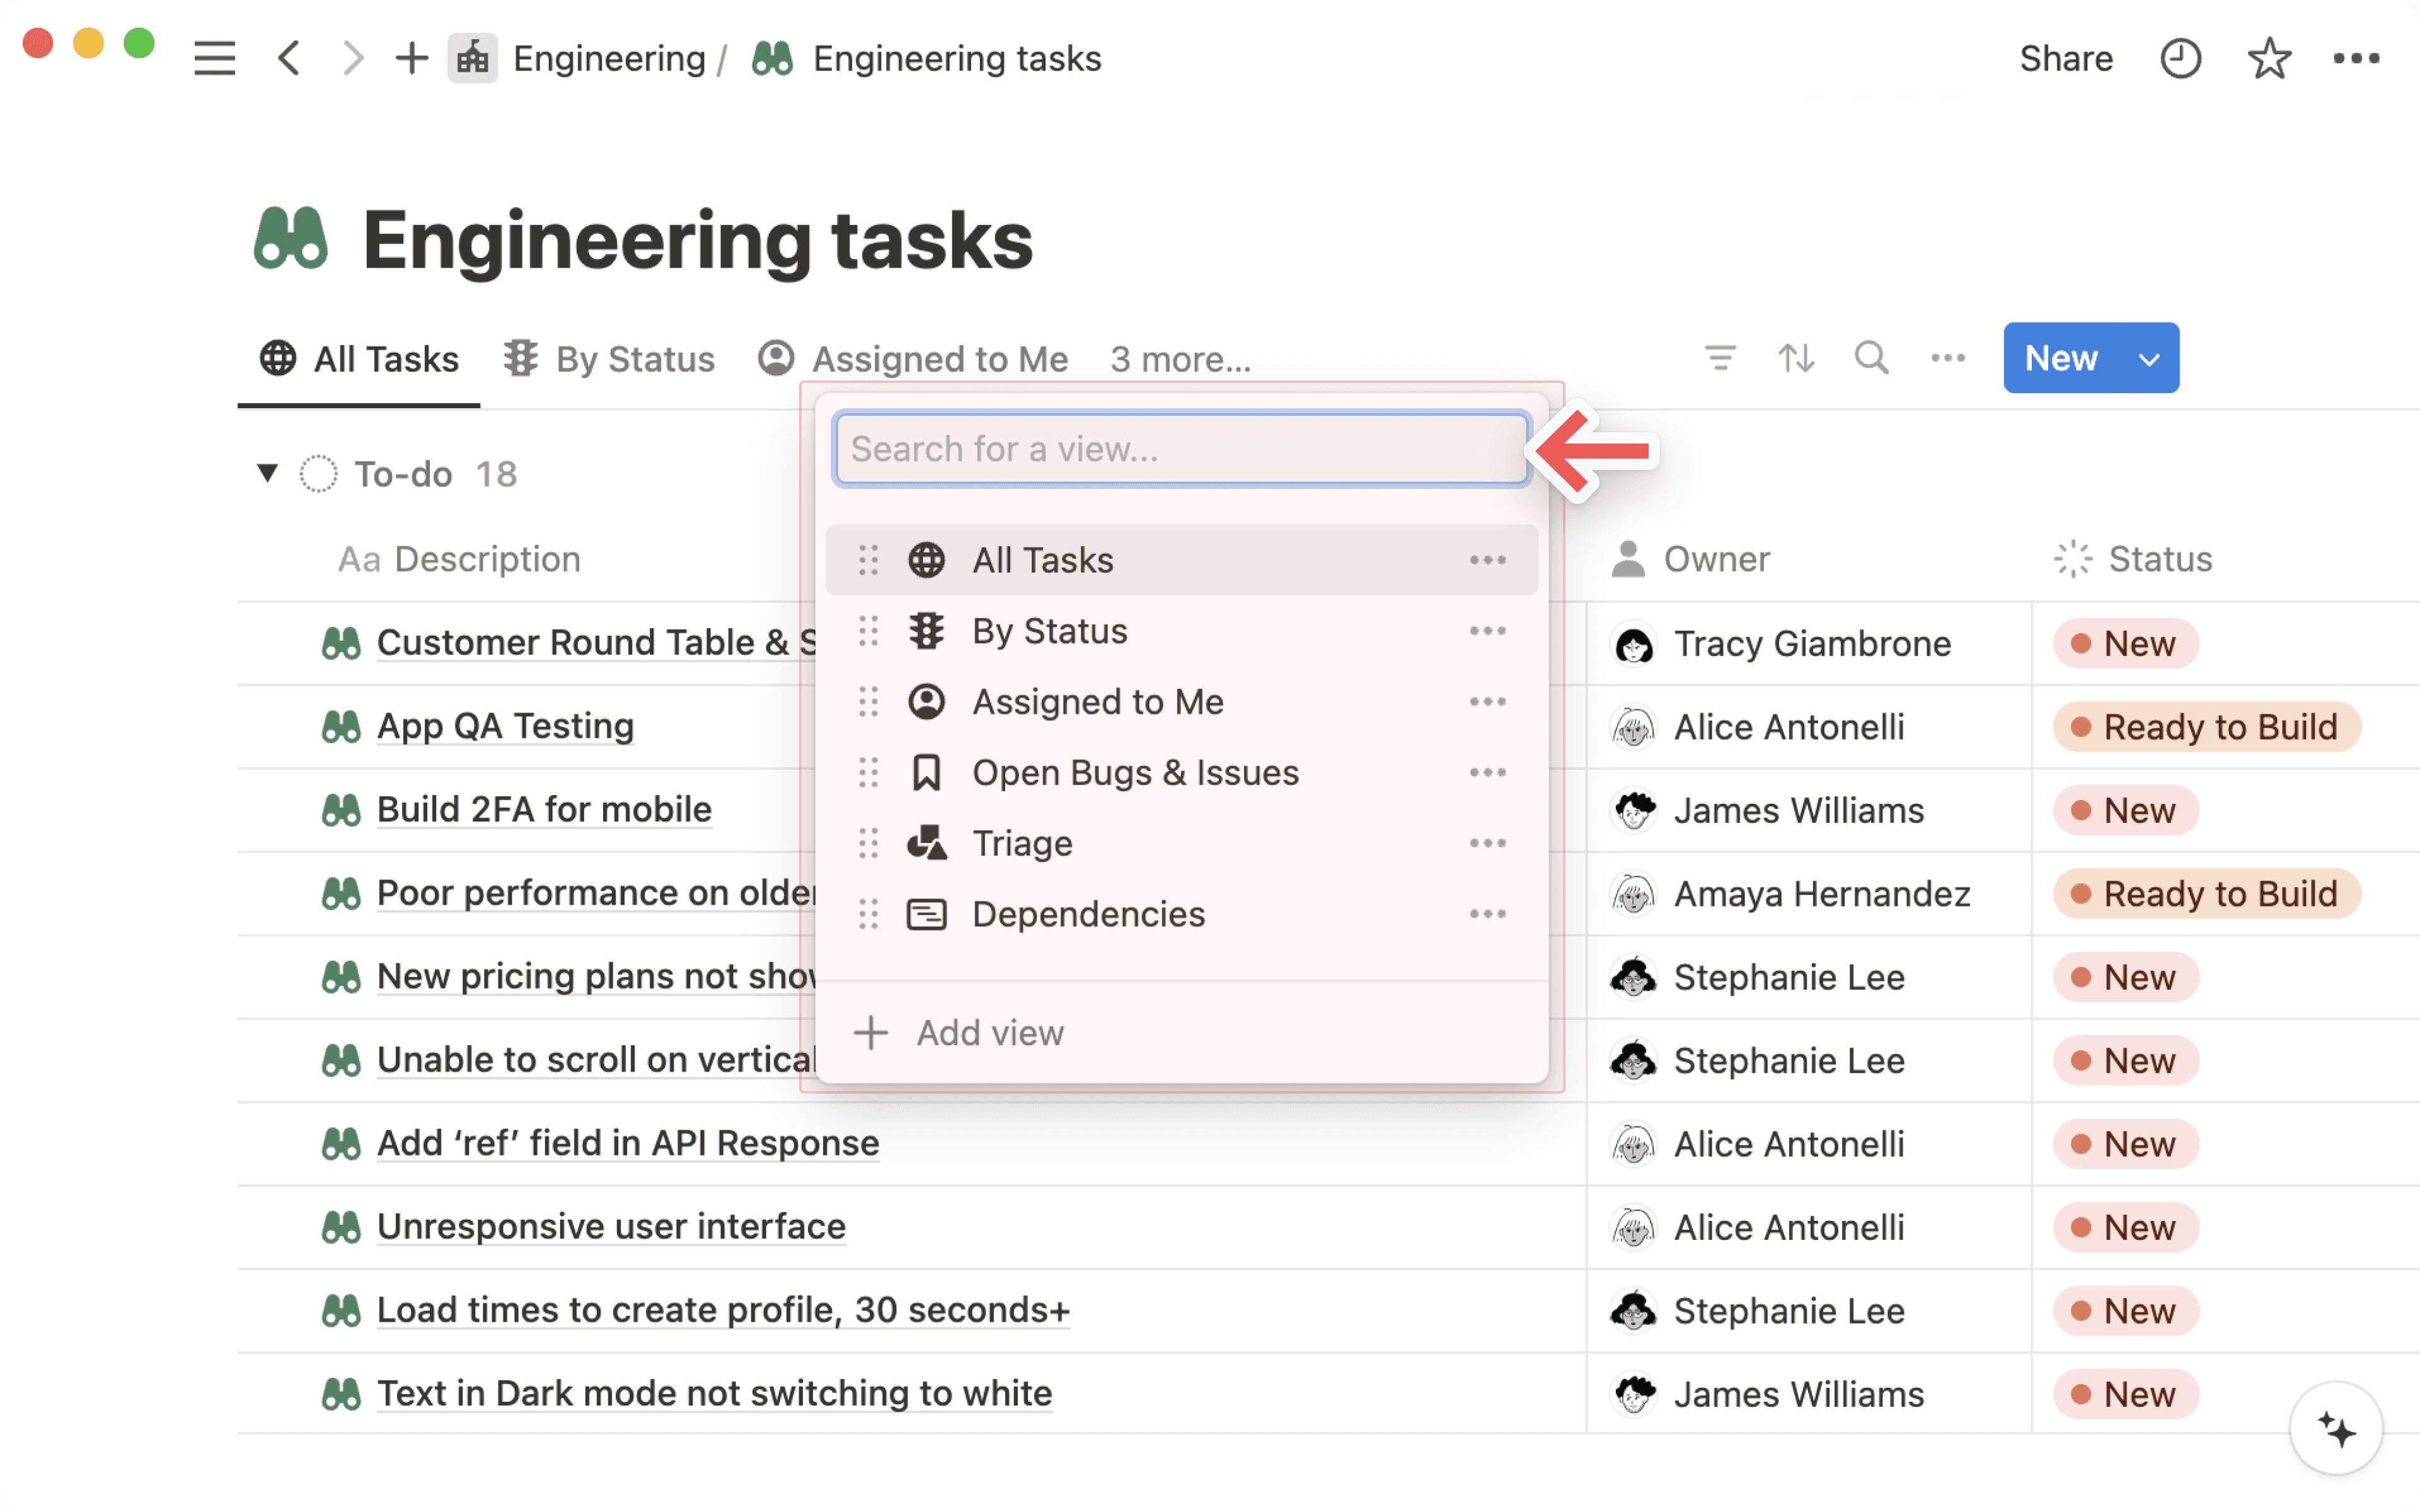Click the page history clock icon
Image resolution: width=2420 pixels, height=1512 pixels.
2180,58
